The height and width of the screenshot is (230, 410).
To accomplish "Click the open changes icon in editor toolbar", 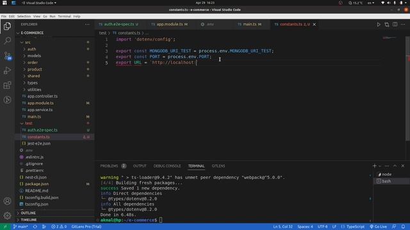I will [x=387, y=24].
